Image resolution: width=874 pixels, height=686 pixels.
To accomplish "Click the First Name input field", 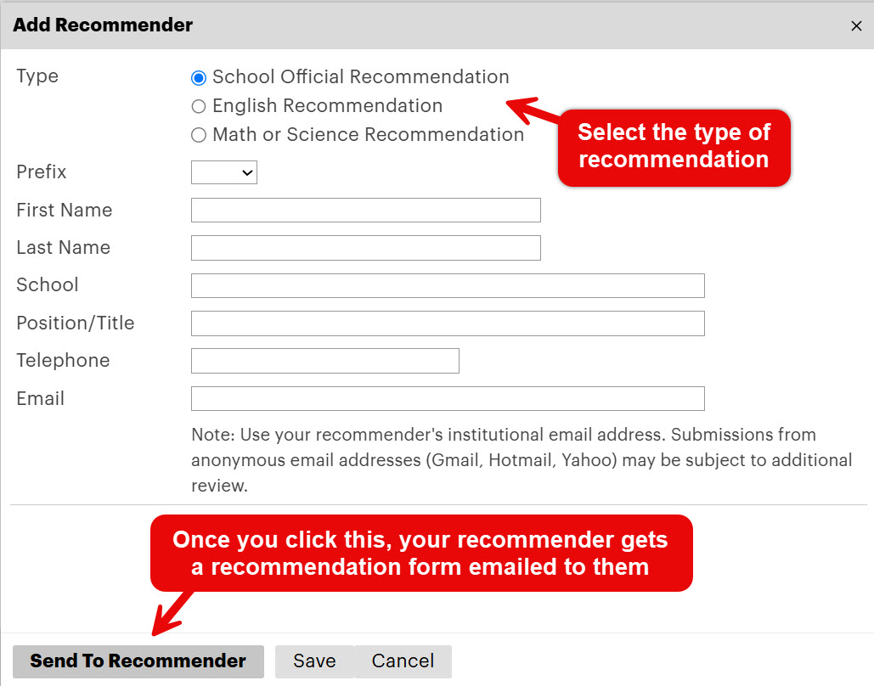I will (x=365, y=211).
